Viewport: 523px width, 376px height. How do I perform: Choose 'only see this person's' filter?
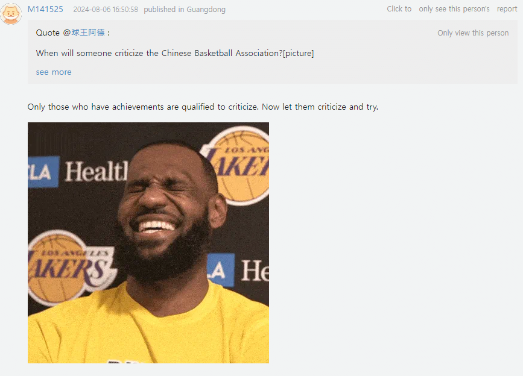[454, 9]
